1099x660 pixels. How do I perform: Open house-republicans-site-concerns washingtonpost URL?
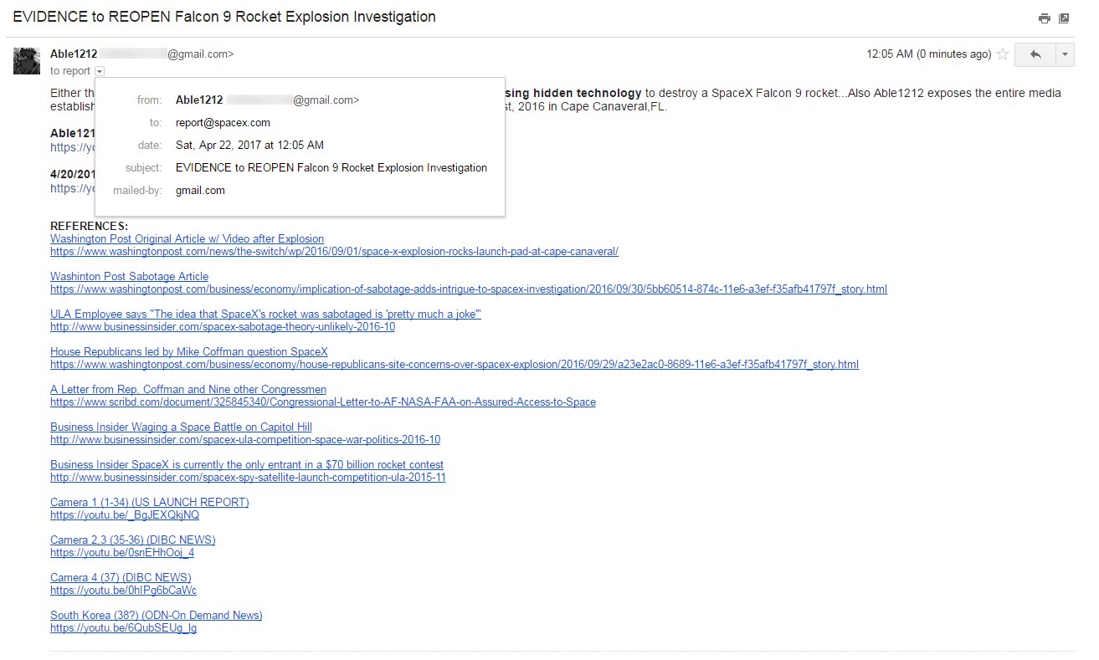point(454,365)
